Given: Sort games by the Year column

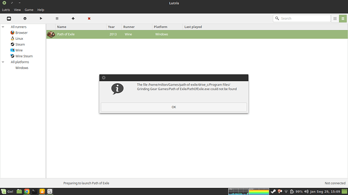Looking at the screenshot, I should (x=114, y=27).
